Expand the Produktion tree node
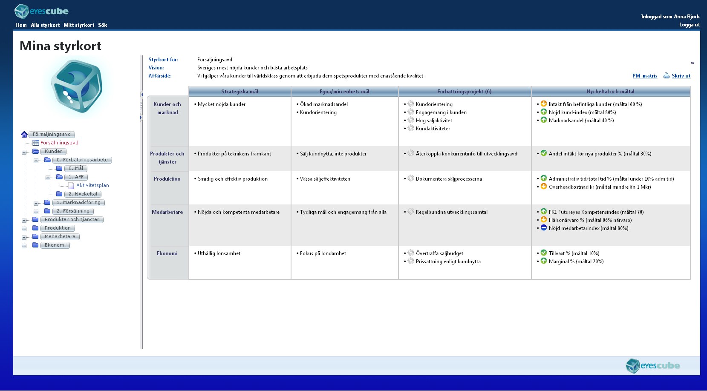Screen dimensions: 707x391 (x=24, y=229)
